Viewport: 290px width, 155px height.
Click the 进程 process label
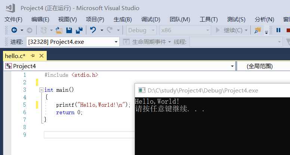click(17, 42)
